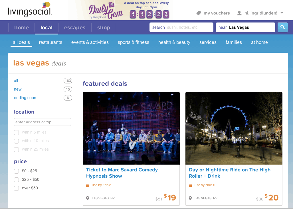Check the within 5 miles box

[x=17, y=132]
